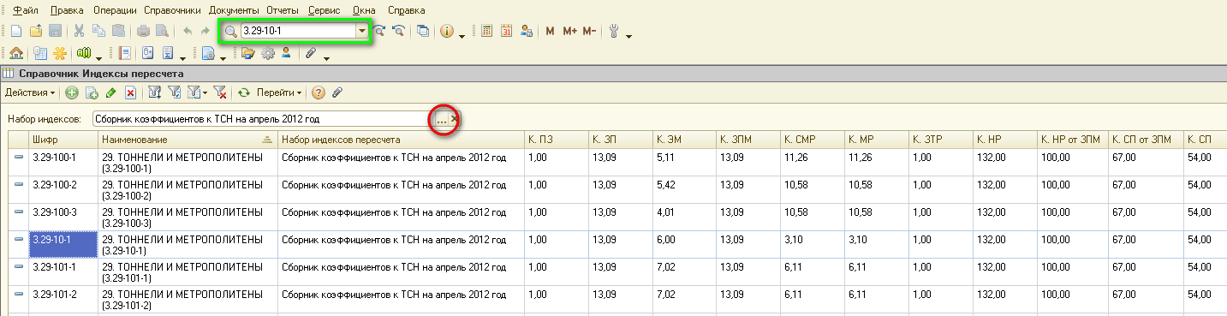The width and height of the screenshot is (1227, 316).
Task: Open the Операции menu
Action: click(x=115, y=10)
